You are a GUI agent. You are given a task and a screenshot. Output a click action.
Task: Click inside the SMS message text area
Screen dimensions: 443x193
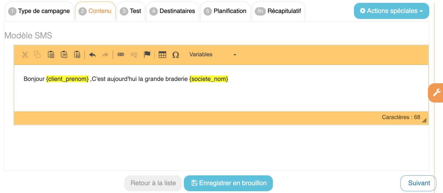221,93
